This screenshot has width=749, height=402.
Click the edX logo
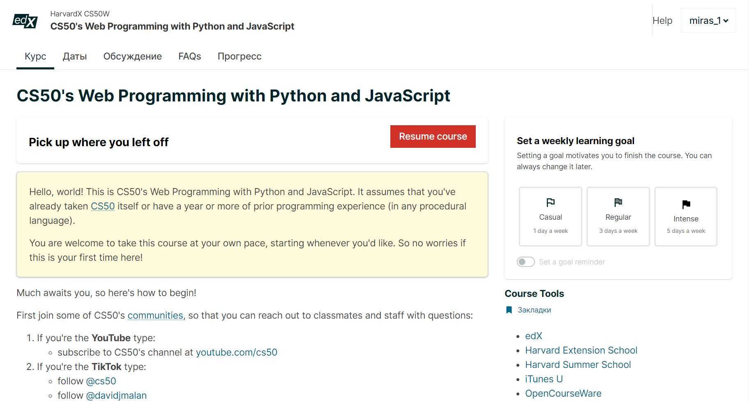(25, 21)
